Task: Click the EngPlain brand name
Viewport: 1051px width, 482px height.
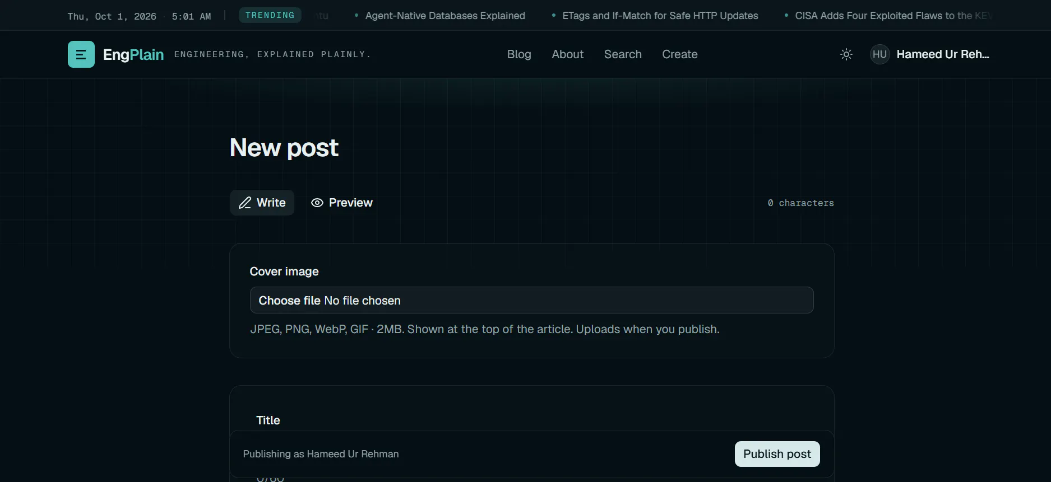Action: click(x=133, y=54)
